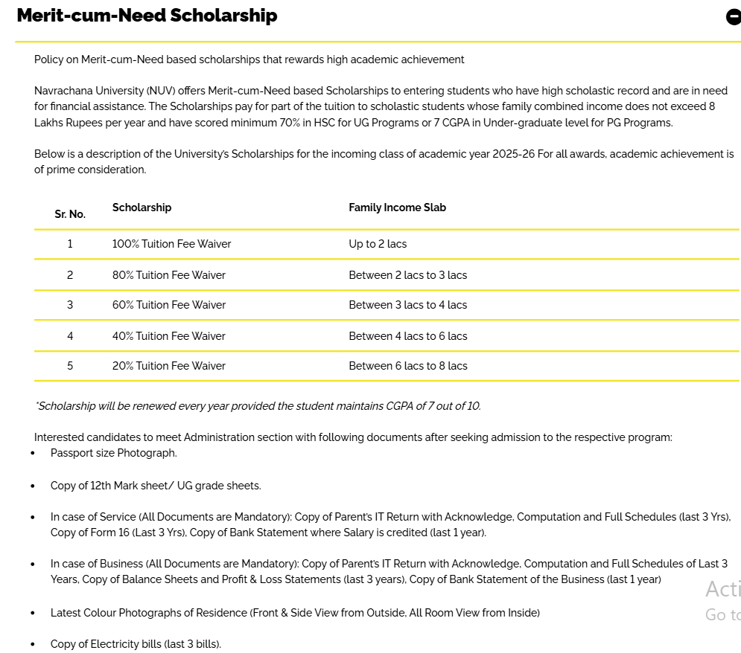Click the Sr. No. column header

(x=70, y=214)
